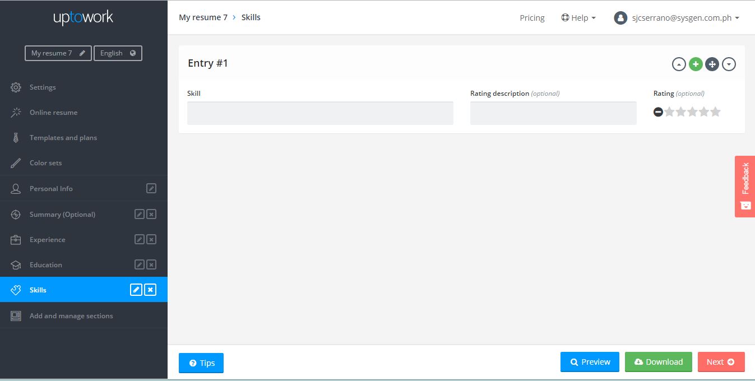Open Color sets section
755x381 pixels.
[x=84, y=163]
